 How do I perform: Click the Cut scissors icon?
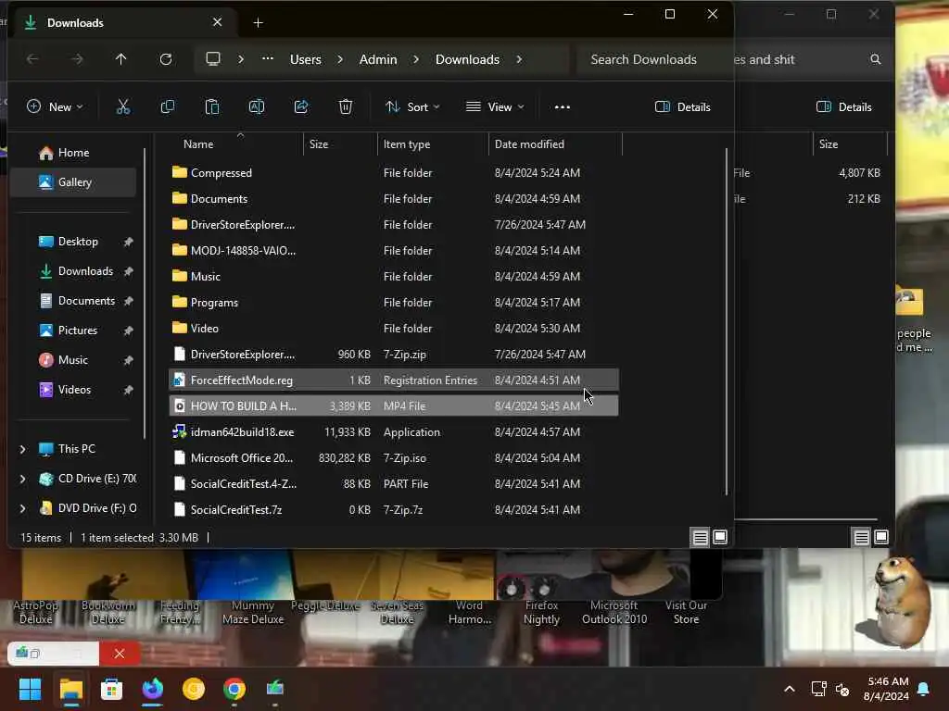pos(123,107)
